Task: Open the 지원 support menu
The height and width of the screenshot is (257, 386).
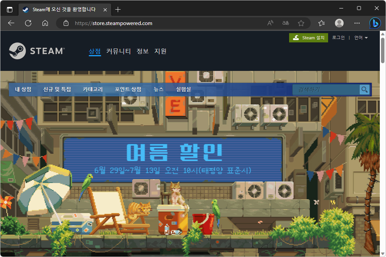Action: [x=160, y=51]
